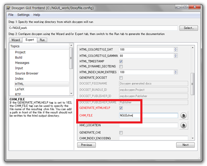Increase HTML_COLORSTYLE_GAMMA with up arrow
207x166 pixels.
click(x=176, y=55)
